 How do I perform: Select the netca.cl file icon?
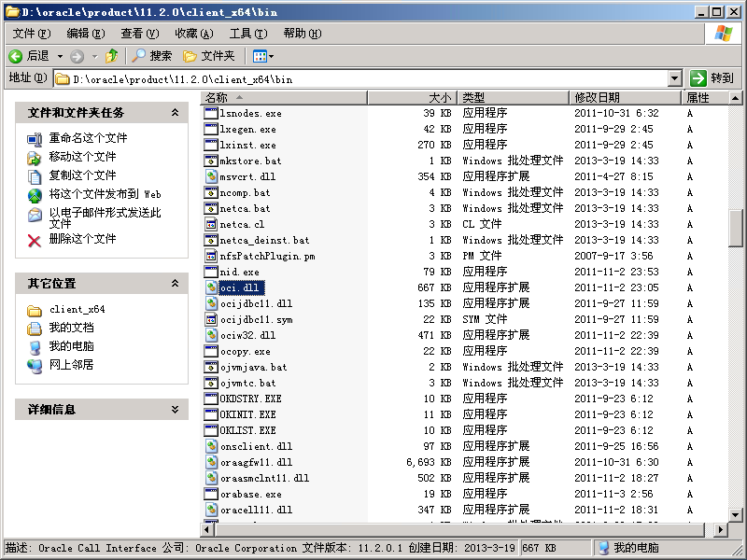[x=211, y=224]
